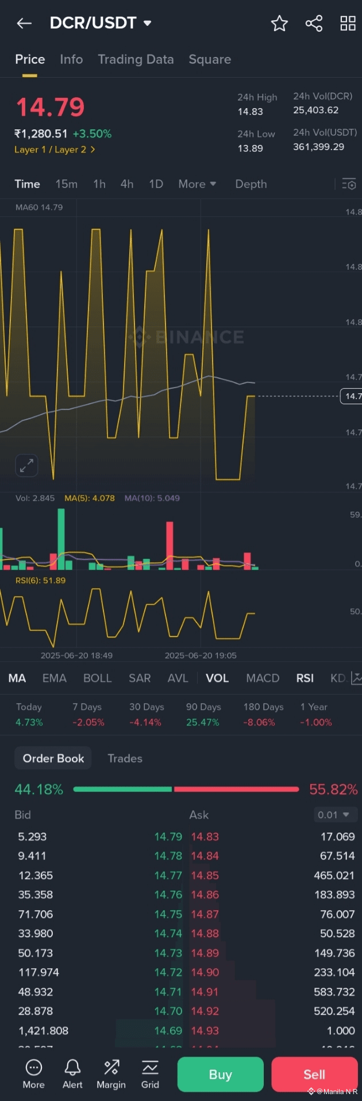This screenshot has width=362, height=1101.
Task: Select the Time chart interval
Action: point(27,184)
